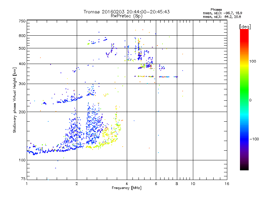Click the y-axis tick label '400'
267x200 pixels.
[x=22, y=64]
